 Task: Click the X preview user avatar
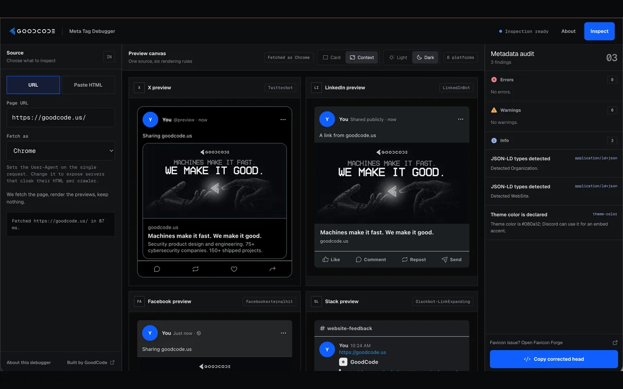click(x=150, y=120)
